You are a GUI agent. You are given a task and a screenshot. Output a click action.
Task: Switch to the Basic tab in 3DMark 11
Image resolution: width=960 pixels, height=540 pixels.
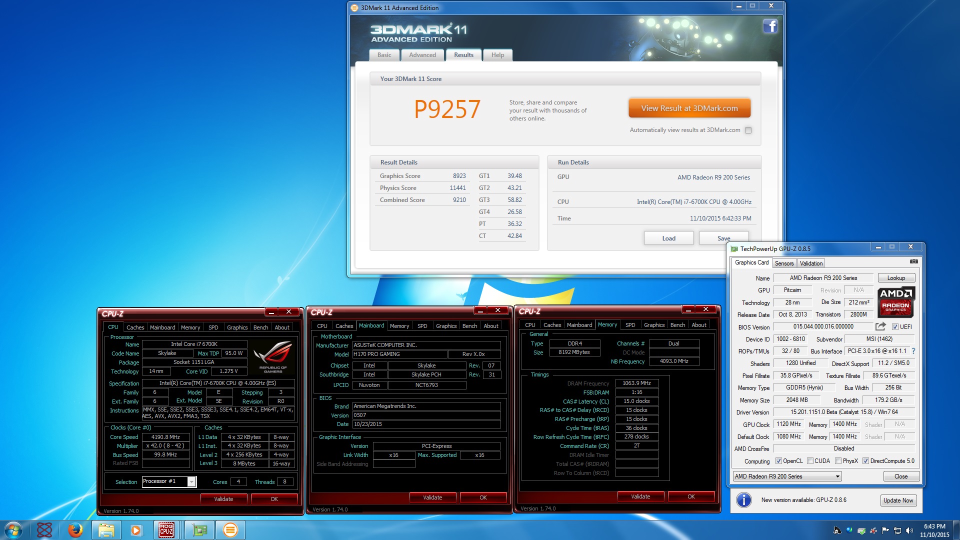[384, 55]
